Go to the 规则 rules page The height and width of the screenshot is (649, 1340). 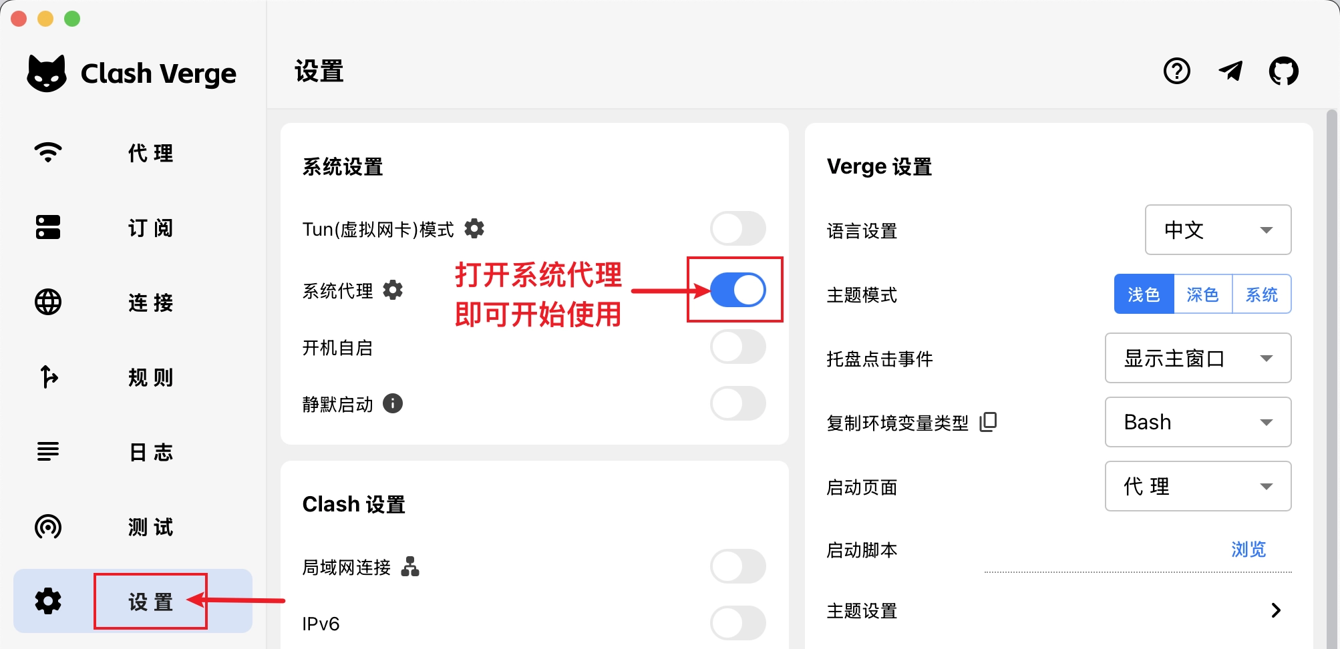tap(150, 378)
